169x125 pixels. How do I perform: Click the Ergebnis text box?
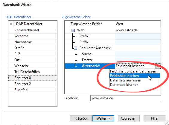(126, 98)
